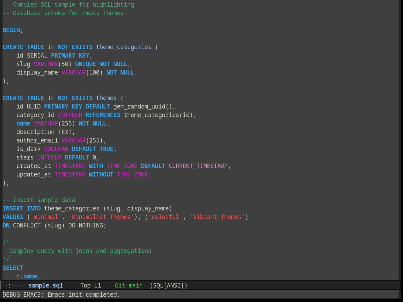Click the REFERENCES keyword
The width and height of the screenshot is (403, 302).
(x=103, y=115)
